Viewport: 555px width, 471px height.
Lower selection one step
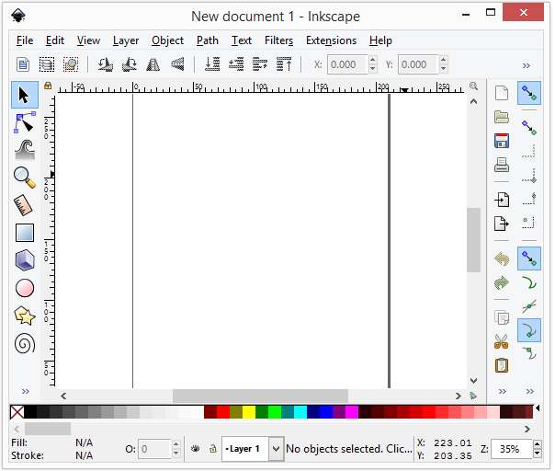236,64
